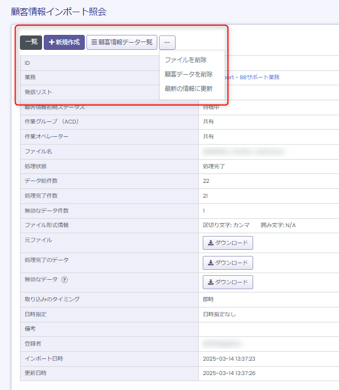
Task: Open 顧客情報データ一覧 with the list icon
Action: 122,43
